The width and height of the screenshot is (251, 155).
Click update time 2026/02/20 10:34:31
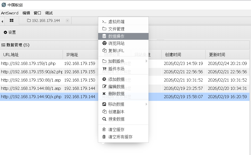pyautogui.click(x=227, y=89)
